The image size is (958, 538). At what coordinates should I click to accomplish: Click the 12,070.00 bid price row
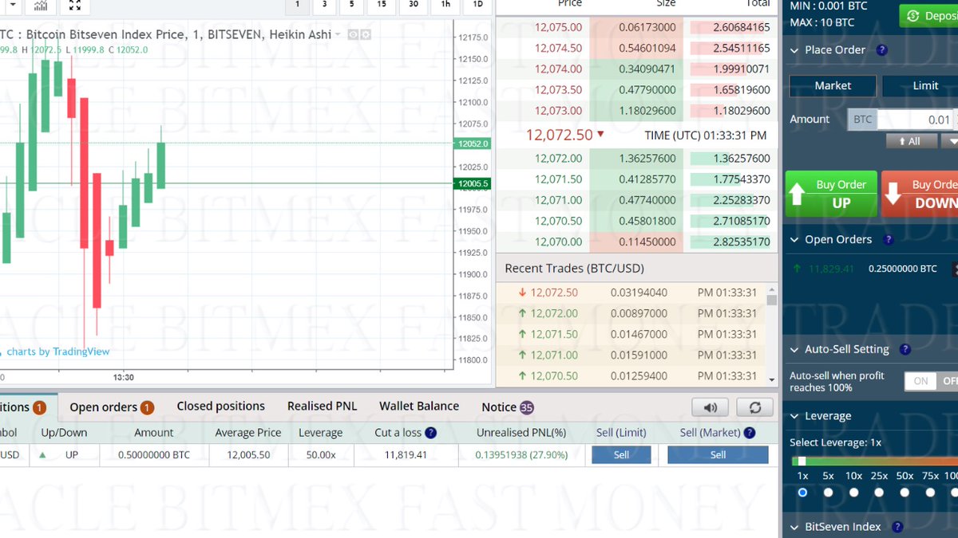click(x=636, y=242)
